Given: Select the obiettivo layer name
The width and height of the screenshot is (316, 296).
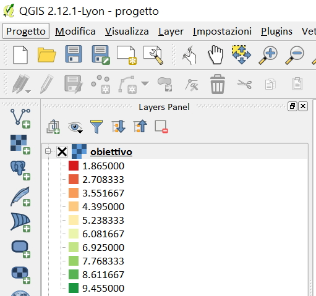Looking at the screenshot, I should tap(111, 152).
